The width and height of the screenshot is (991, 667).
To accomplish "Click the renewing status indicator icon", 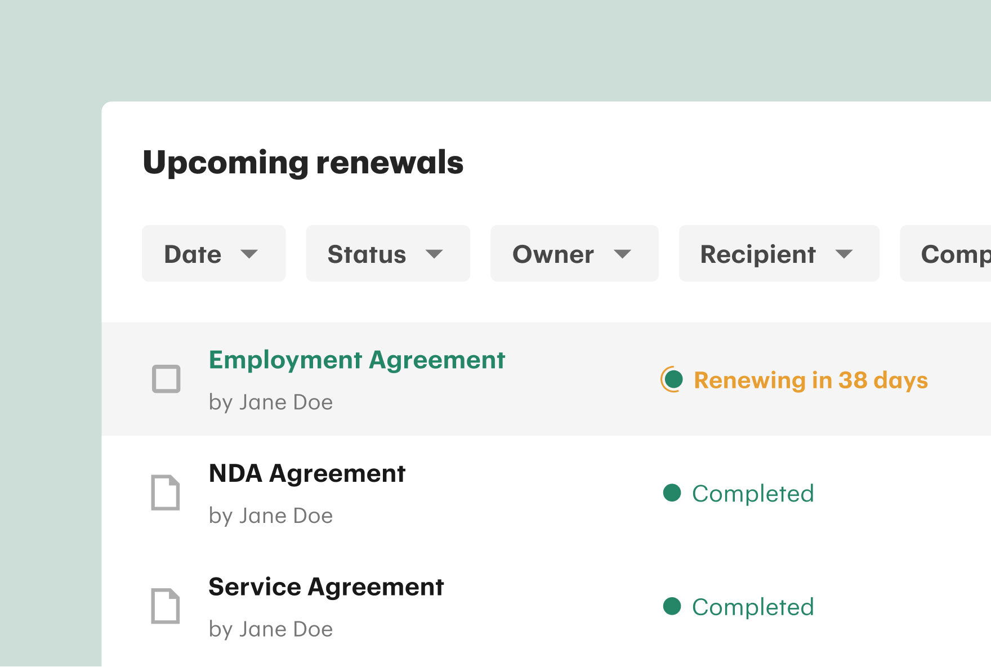I will tap(672, 379).
